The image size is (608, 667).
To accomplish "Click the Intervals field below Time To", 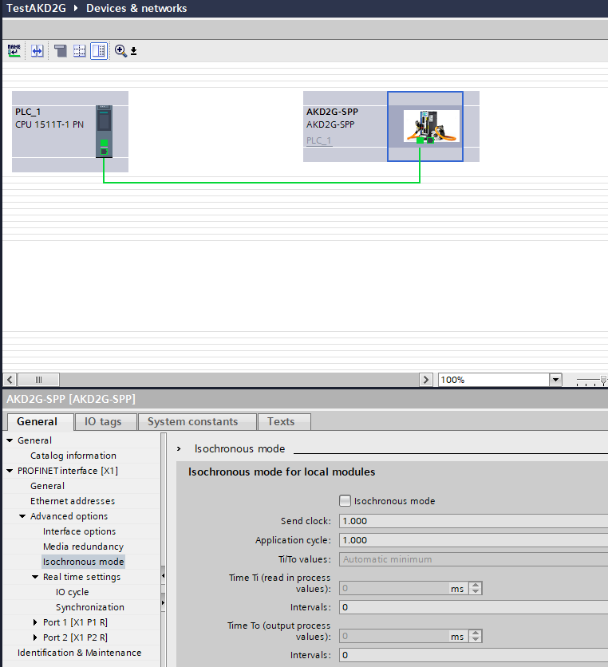I will (x=473, y=655).
